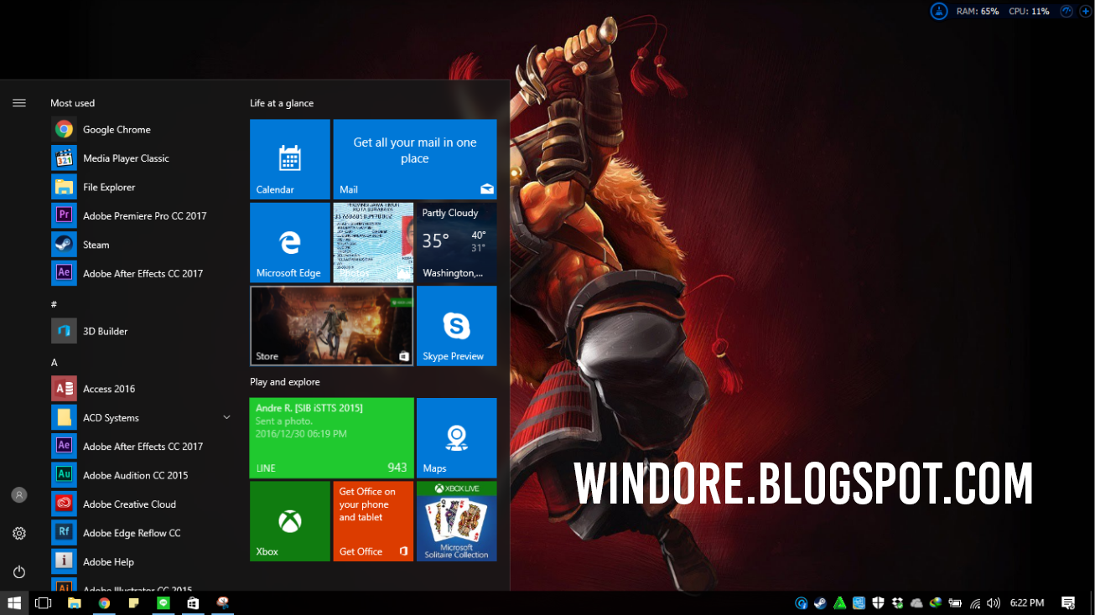Click the RAM cleaner broom icon
Image resolution: width=1095 pixels, height=615 pixels.
939,11
